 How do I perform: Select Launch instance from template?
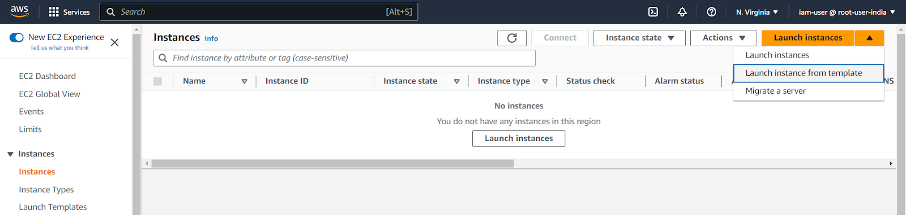pyautogui.click(x=809, y=73)
